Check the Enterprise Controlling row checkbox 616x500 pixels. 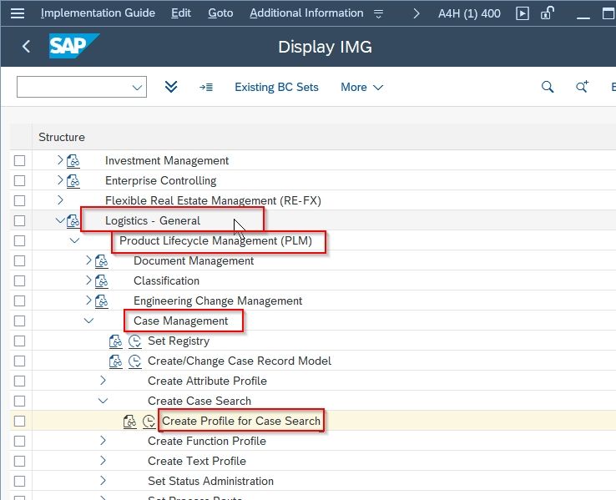20,180
